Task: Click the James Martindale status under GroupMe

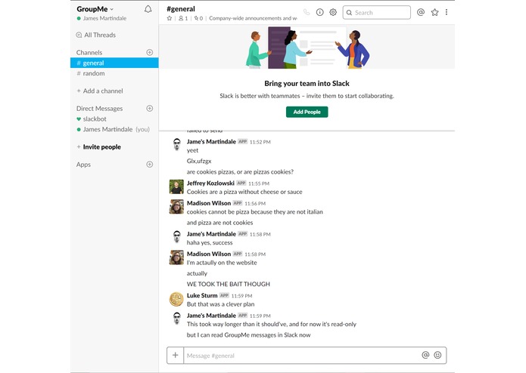Action: [101, 18]
